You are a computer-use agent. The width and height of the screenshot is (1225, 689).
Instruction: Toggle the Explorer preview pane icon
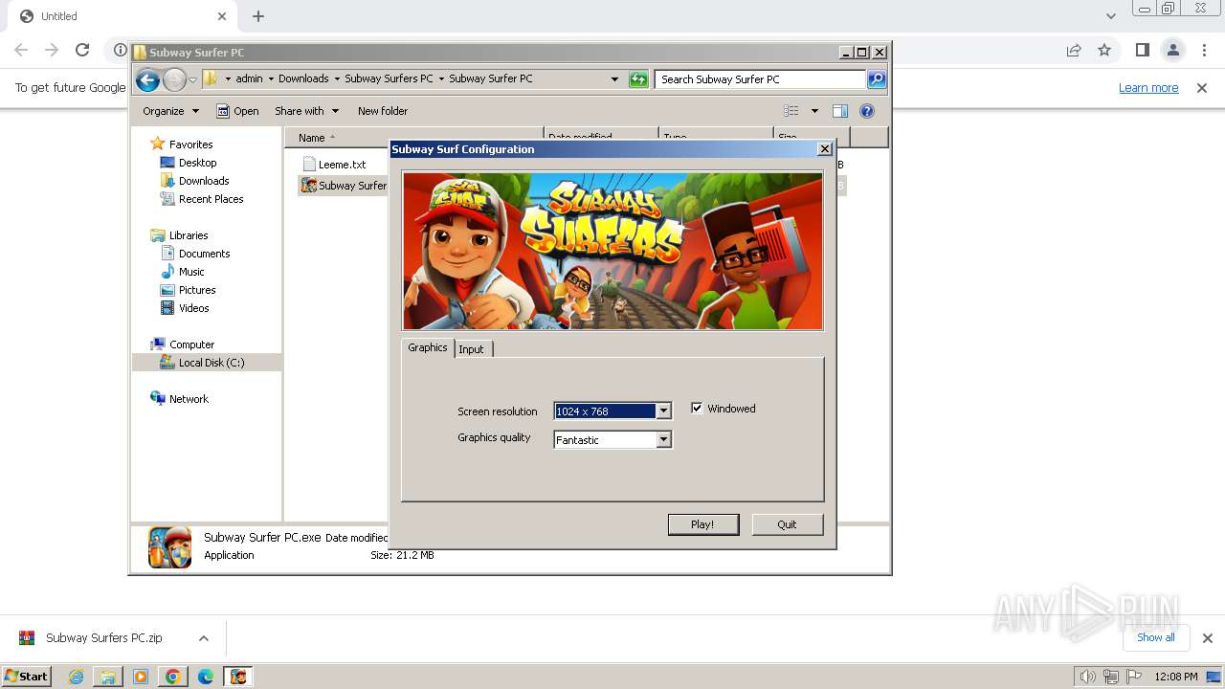840,111
